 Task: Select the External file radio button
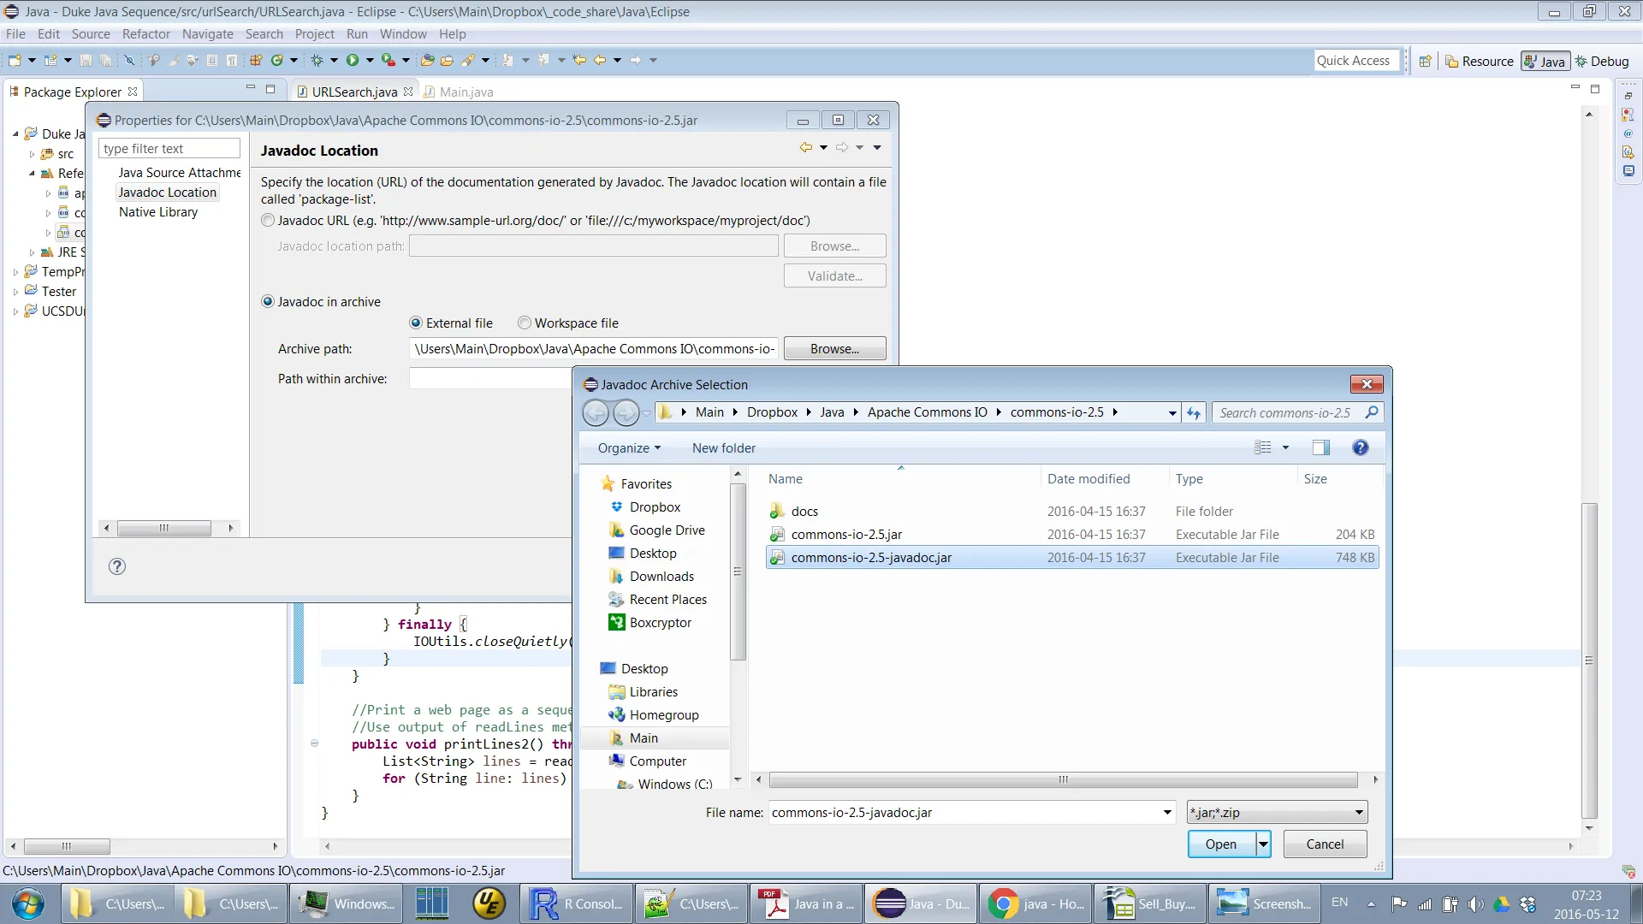416,323
